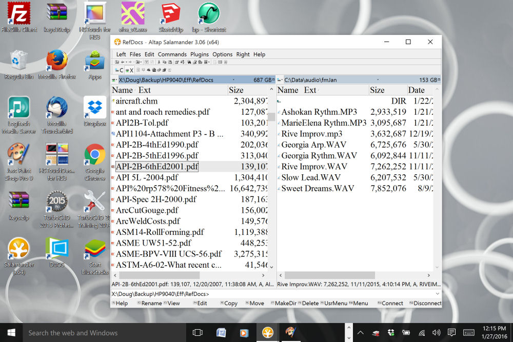Open the Plugins menu

click(x=200, y=54)
